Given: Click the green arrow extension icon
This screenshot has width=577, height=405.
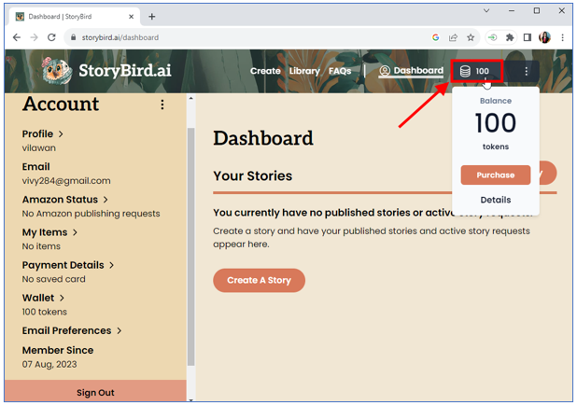Looking at the screenshot, I should (x=492, y=37).
